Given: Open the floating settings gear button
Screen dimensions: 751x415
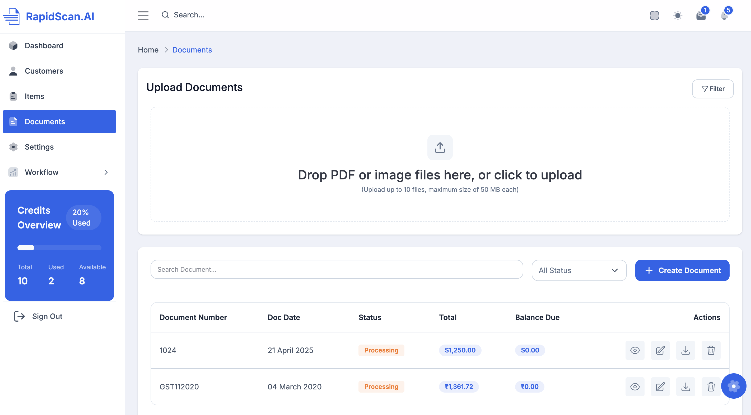Looking at the screenshot, I should tap(734, 386).
